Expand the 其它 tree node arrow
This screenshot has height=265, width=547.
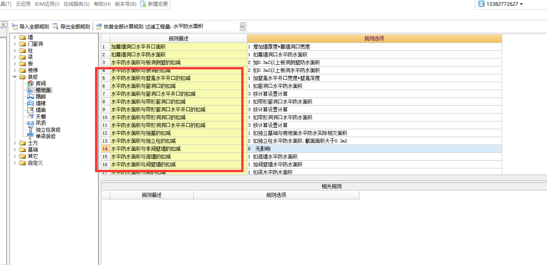[15, 156]
